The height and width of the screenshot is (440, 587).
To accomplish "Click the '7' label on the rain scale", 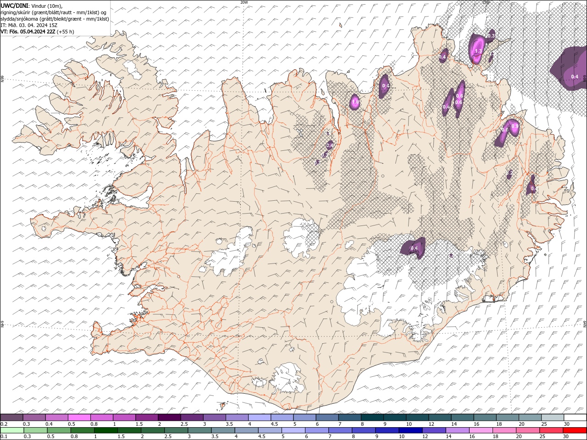I will (x=330, y=437).
